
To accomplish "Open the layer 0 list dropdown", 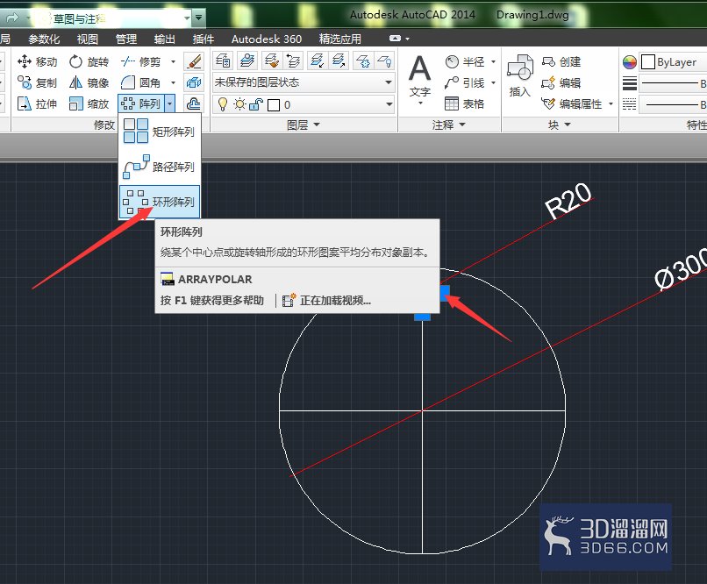I will (x=389, y=104).
